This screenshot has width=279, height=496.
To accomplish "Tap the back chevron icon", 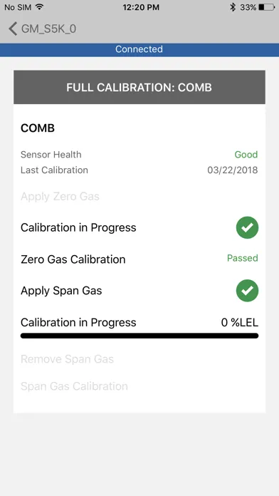I will coord(13,29).
